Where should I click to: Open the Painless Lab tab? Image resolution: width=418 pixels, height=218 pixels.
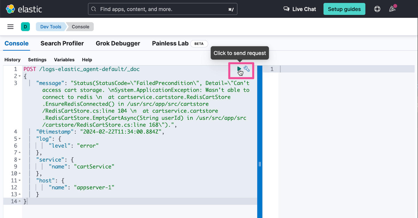point(170,44)
